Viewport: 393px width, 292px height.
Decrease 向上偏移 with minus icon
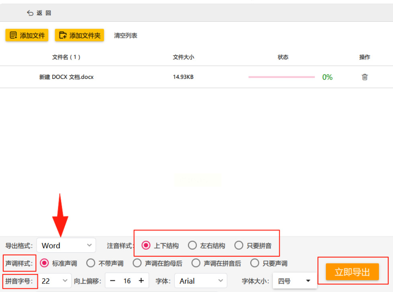[x=113, y=281]
